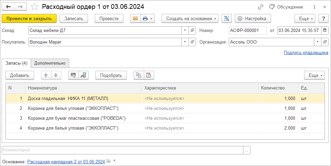Paste rows from clipboard icon
The width and height of the screenshot is (331, 166).
pyautogui.click(x=148, y=76)
